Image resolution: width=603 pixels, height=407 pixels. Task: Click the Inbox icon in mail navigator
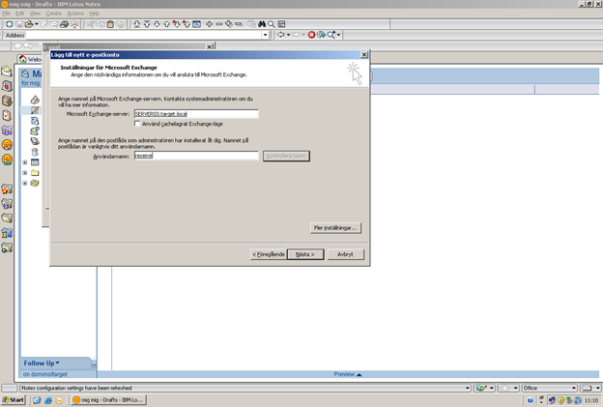pos(35,100)
